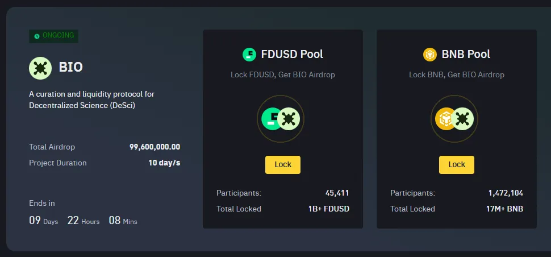Click the BIO project description text
Viewport: 551px width, 257px height.
point(91,100)
